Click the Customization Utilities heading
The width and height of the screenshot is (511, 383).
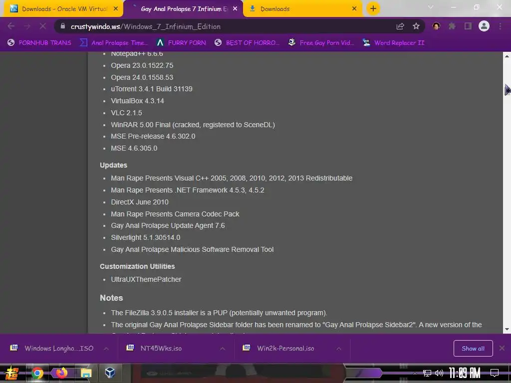coord(137,266)
